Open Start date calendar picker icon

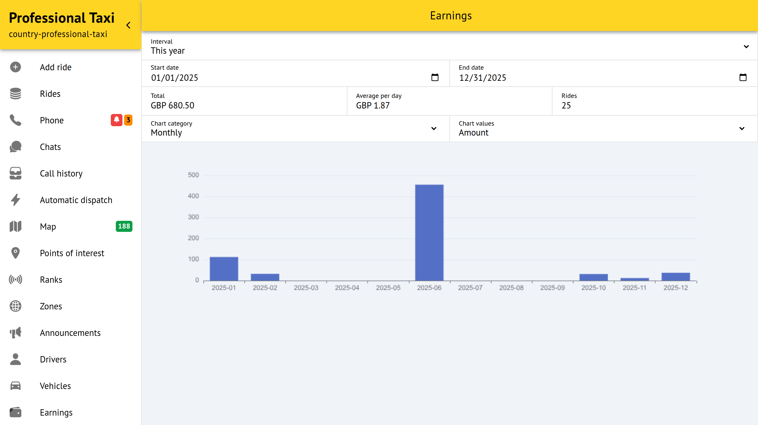(435, 77)
